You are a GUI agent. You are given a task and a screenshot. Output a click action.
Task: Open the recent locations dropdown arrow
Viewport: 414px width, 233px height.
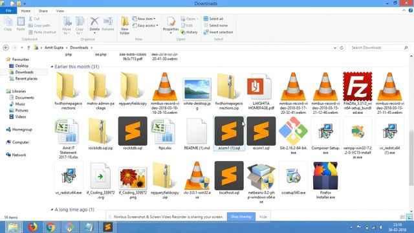pos(22,48)
